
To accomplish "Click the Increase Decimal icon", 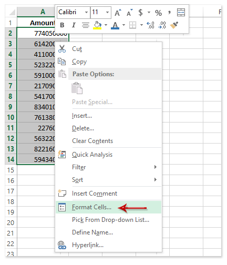I will pos(150,25).
